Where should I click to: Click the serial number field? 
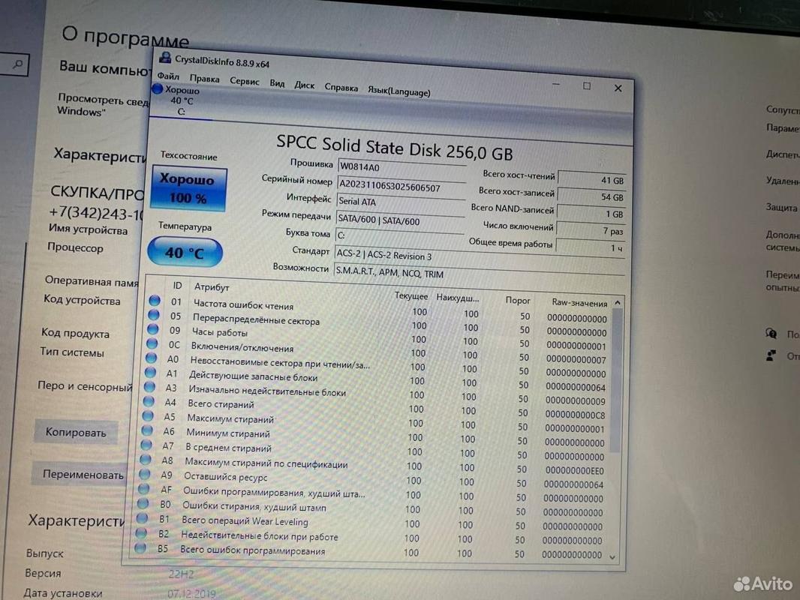pos(401,187)
